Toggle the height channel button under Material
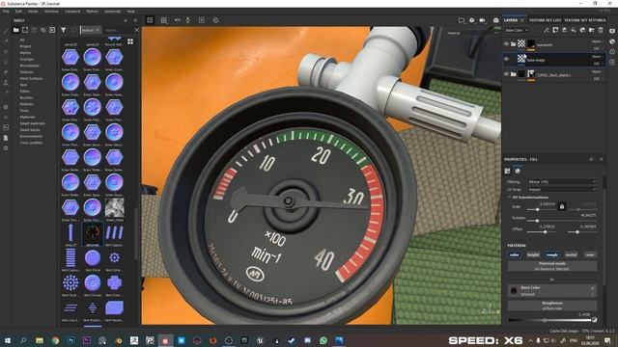Image resolution: width=618 pixels, height=347 pixels. pos(533,254)
